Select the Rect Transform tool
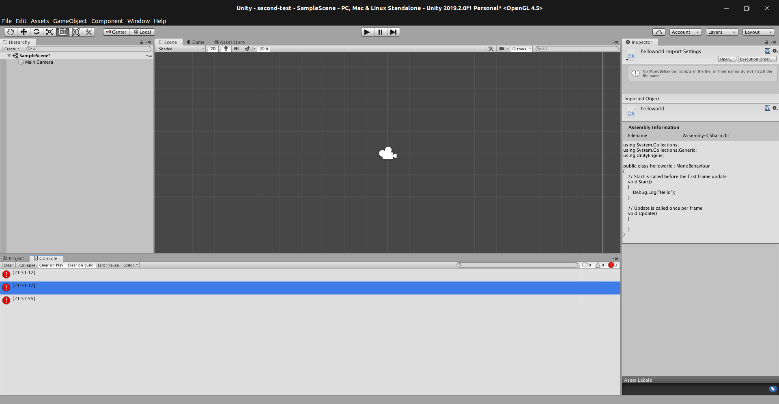This screenshot has width=779, height=404. pyautogui.click(x=62, y=32)
